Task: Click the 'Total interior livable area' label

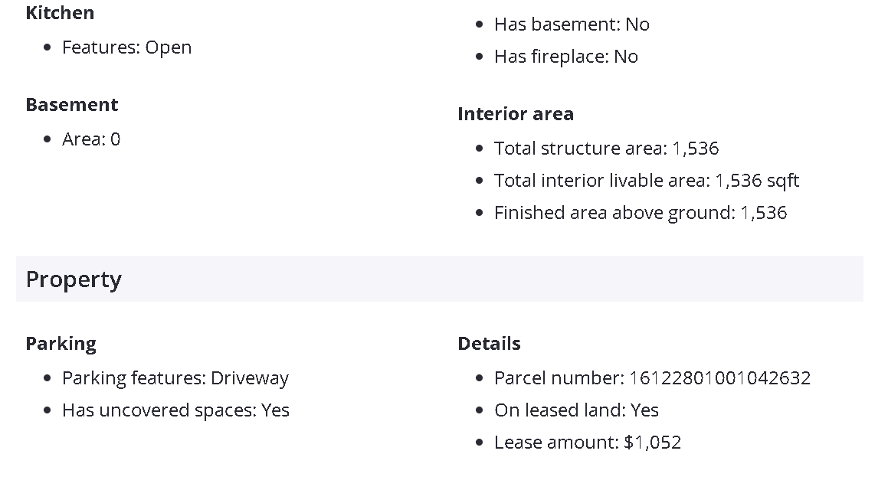Action: [x=602, y=181]
